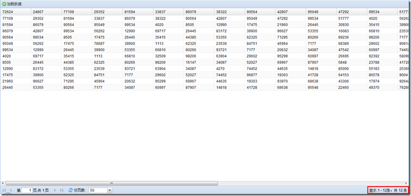The width and height of the screenshot is (411, 196).
Task: Click the horizontal scrollbar left arrow
Action: click(3, 183)
